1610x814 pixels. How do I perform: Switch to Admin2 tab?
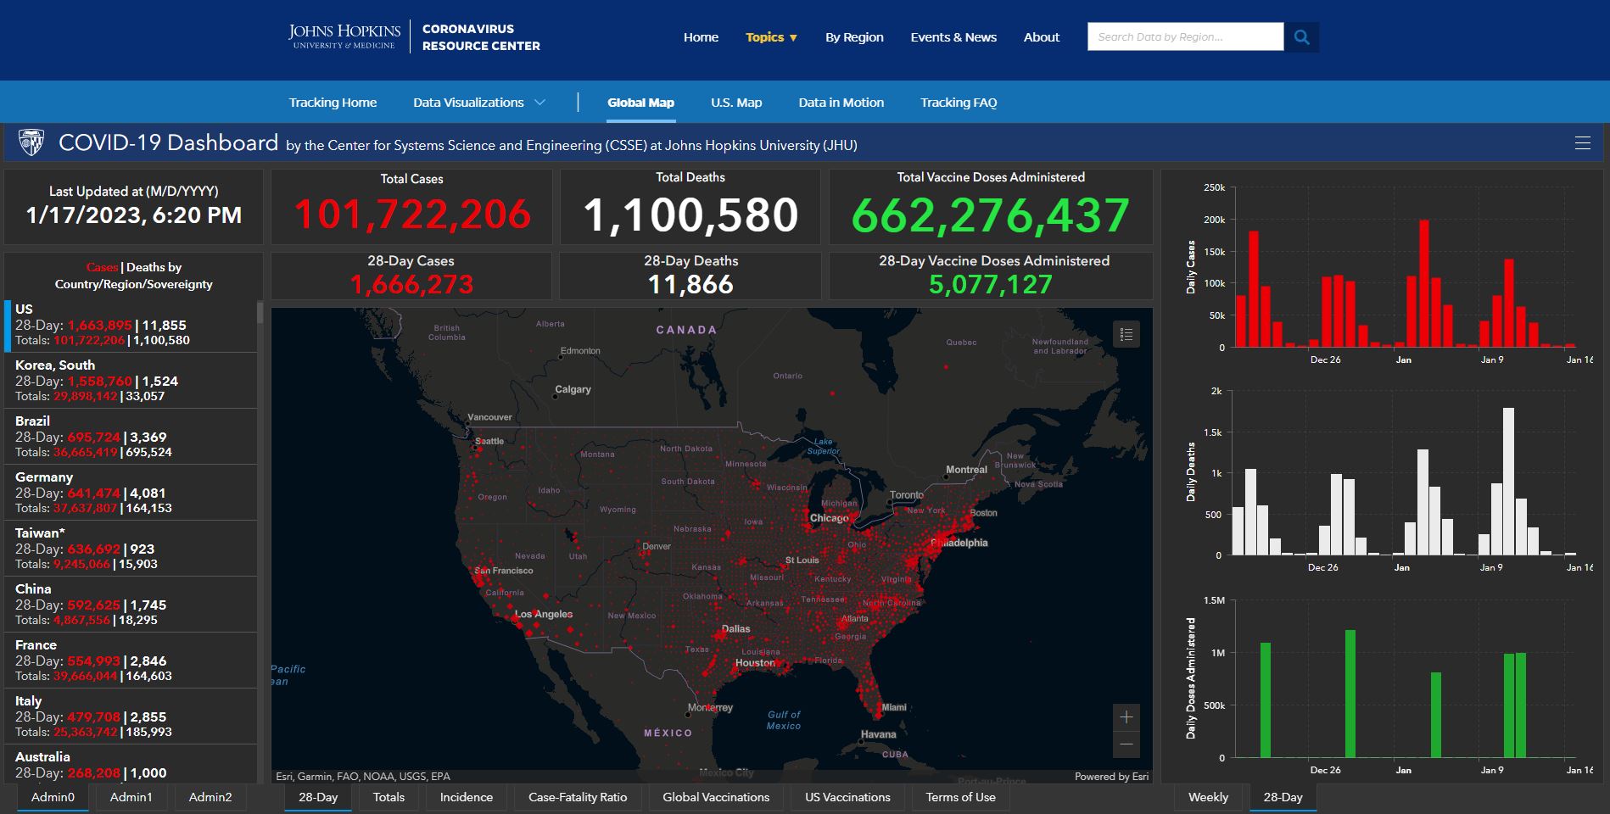(x=210, y=797)
